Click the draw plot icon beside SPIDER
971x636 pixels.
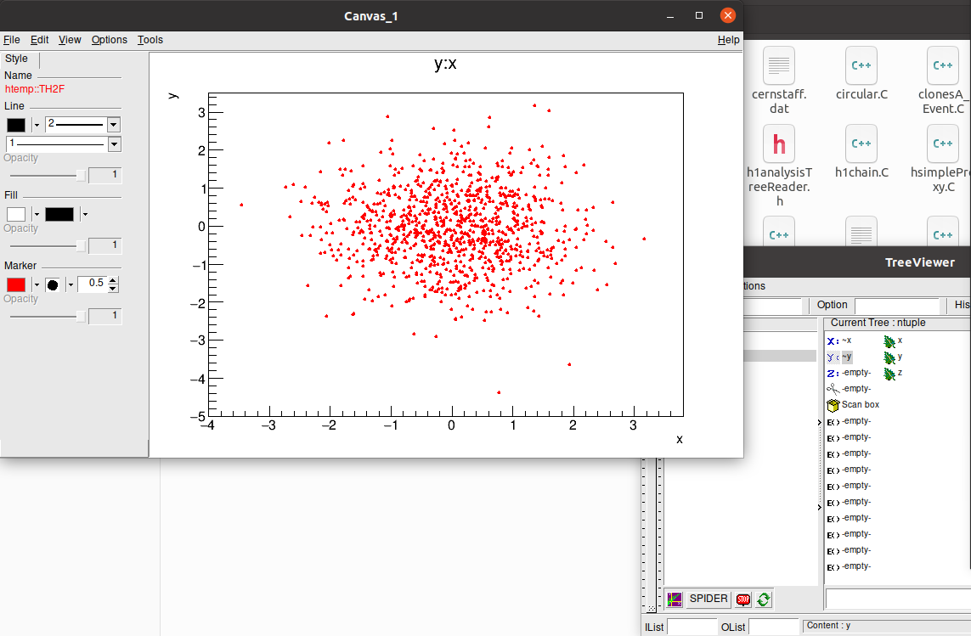pyautogui.click(x=675, y=599)
